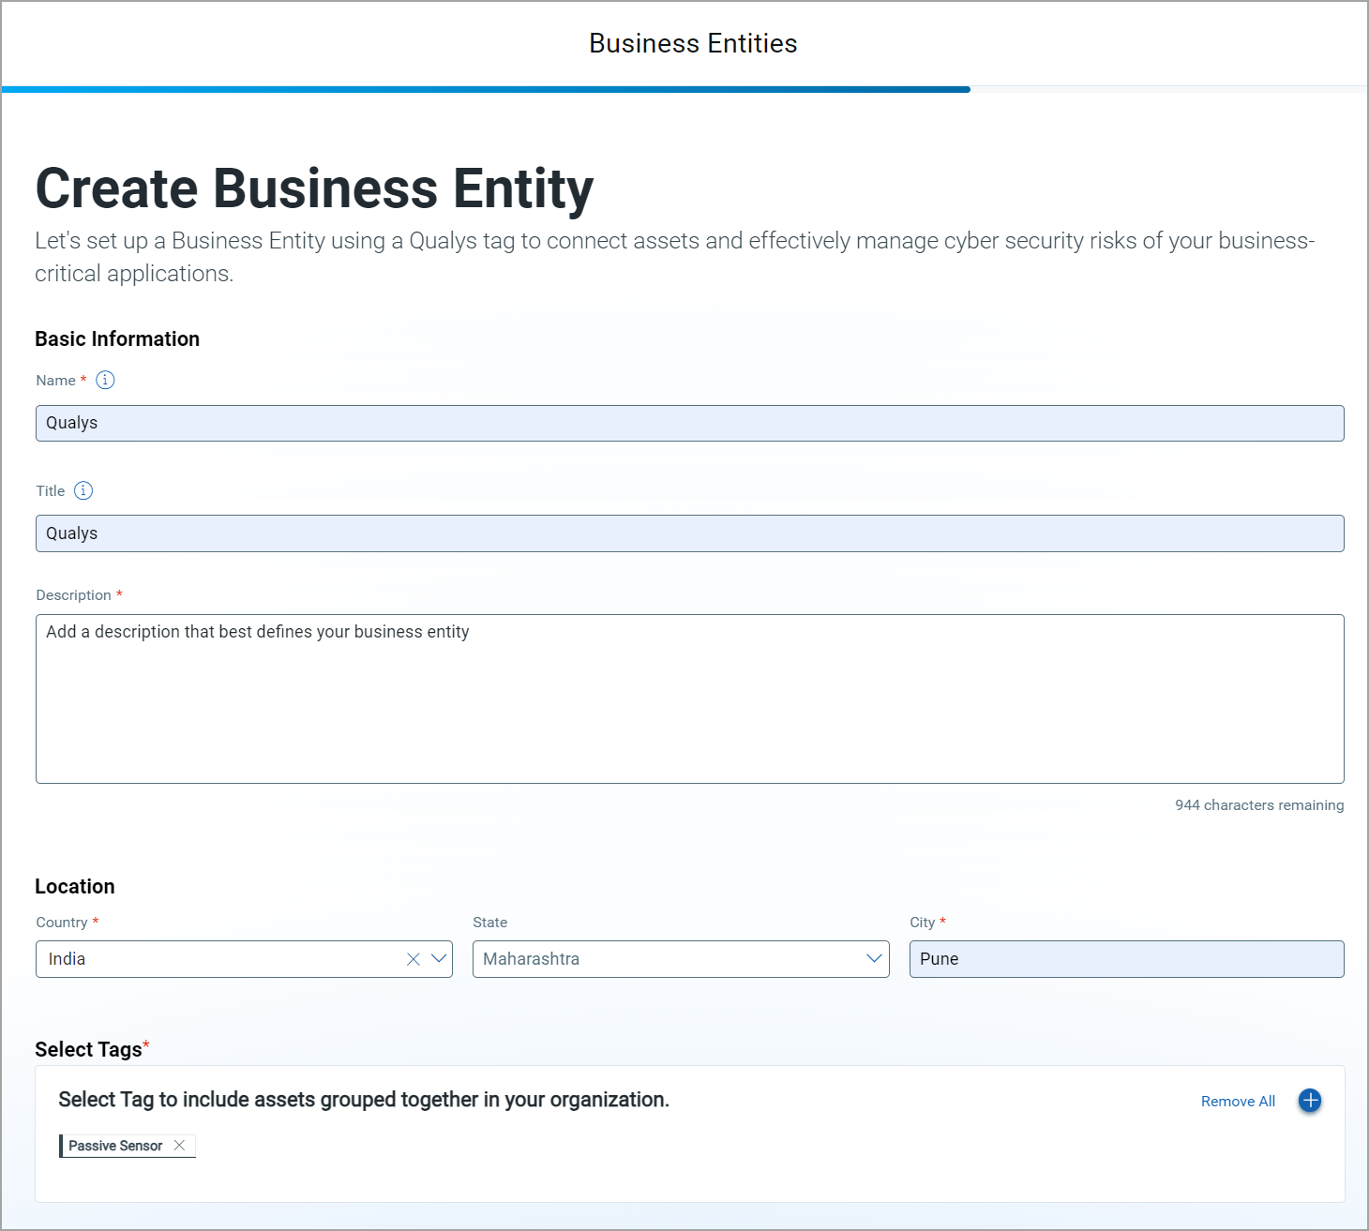Click the Create Business Entity heading
This screenshot has height=1231, width=1369.
(x=314, y=188)
